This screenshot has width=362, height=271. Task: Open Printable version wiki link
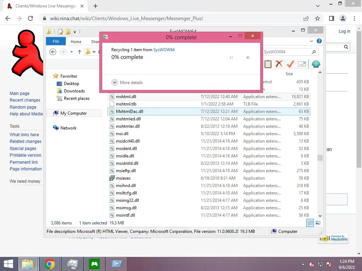coord(25,155)
